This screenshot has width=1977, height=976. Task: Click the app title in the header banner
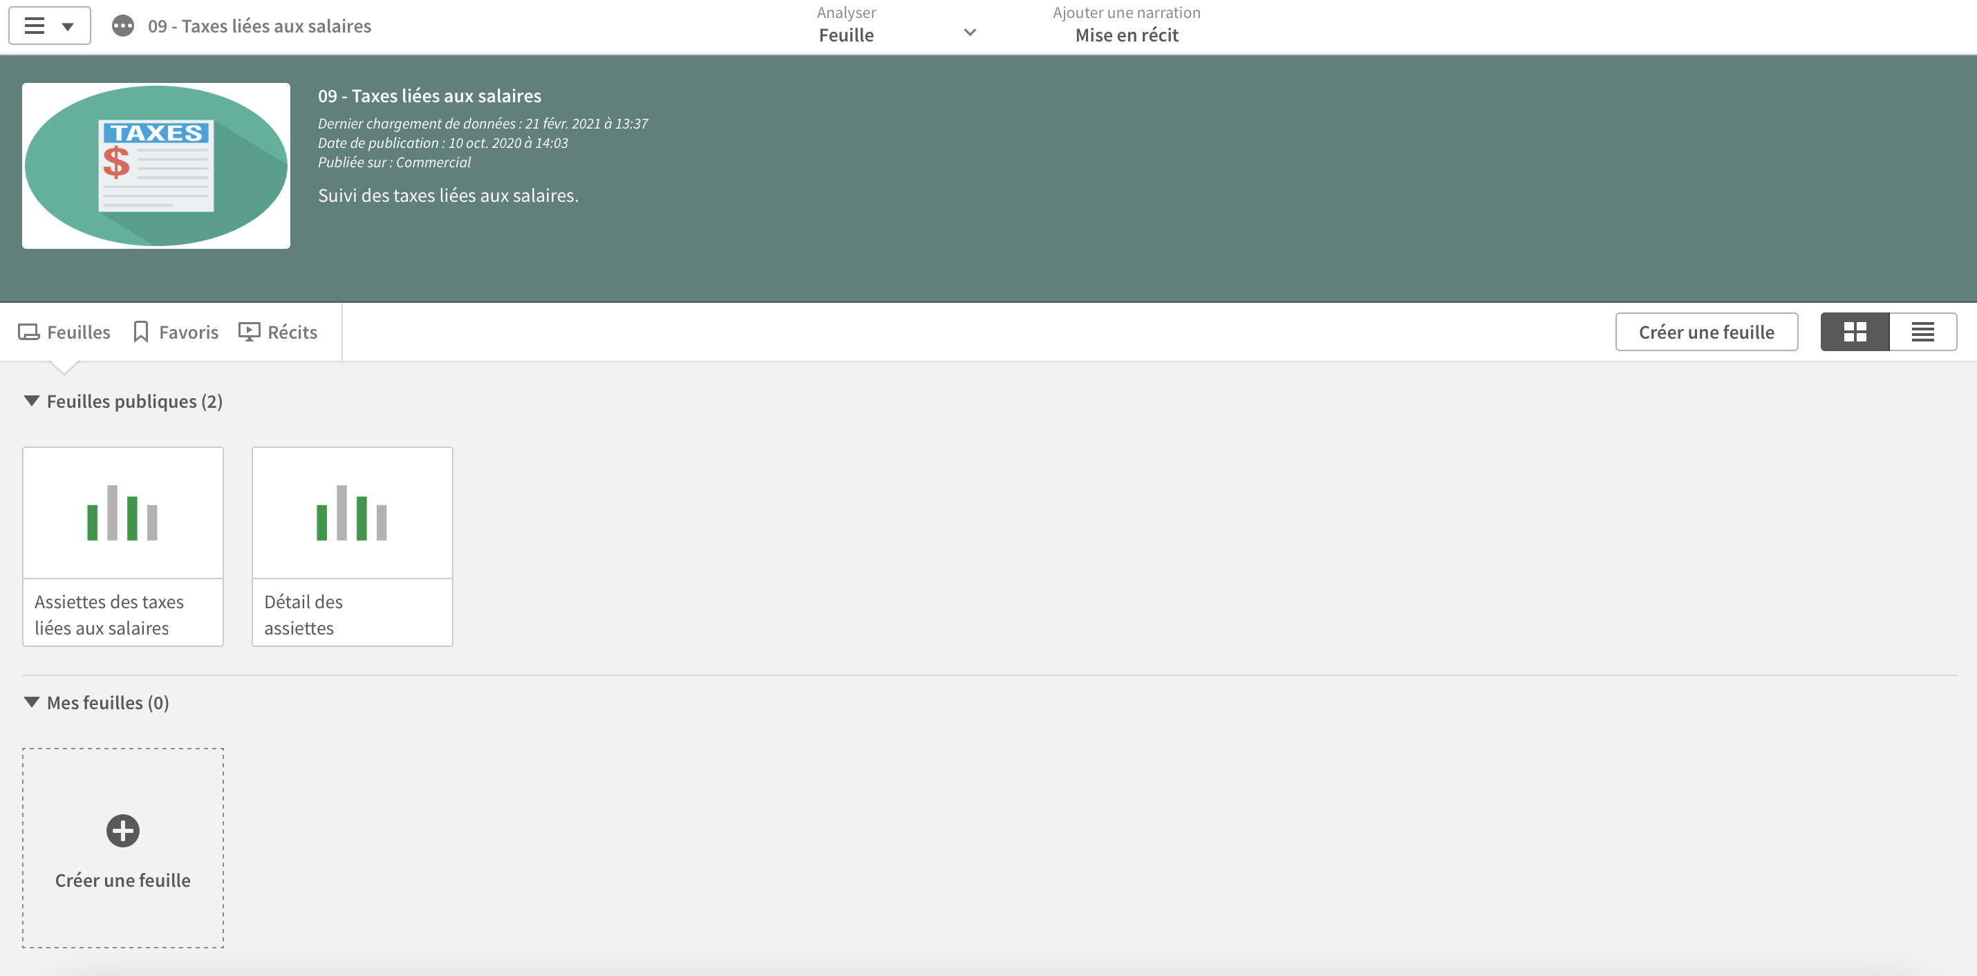429,96
